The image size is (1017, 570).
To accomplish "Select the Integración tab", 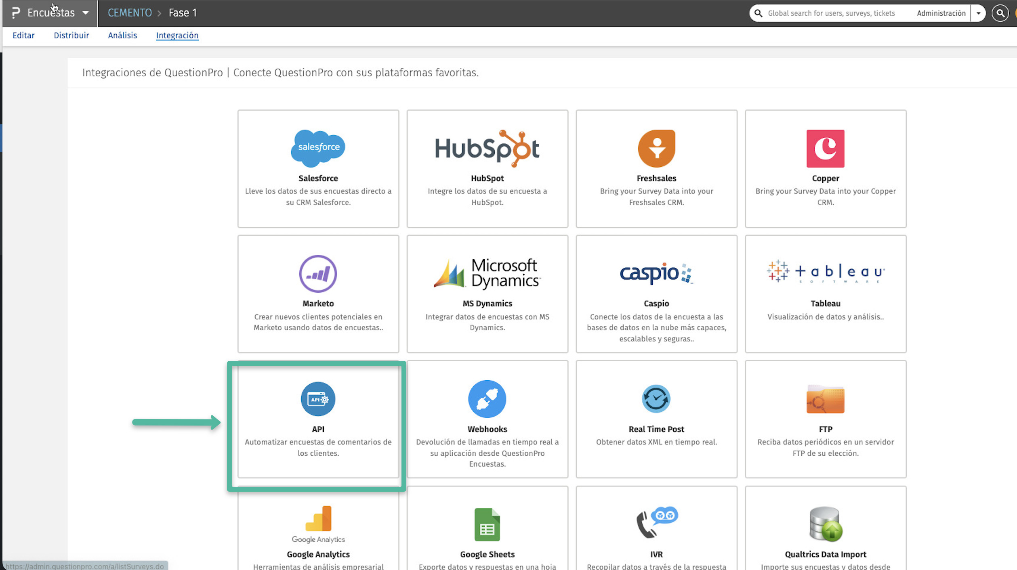I will pos(177,36).
